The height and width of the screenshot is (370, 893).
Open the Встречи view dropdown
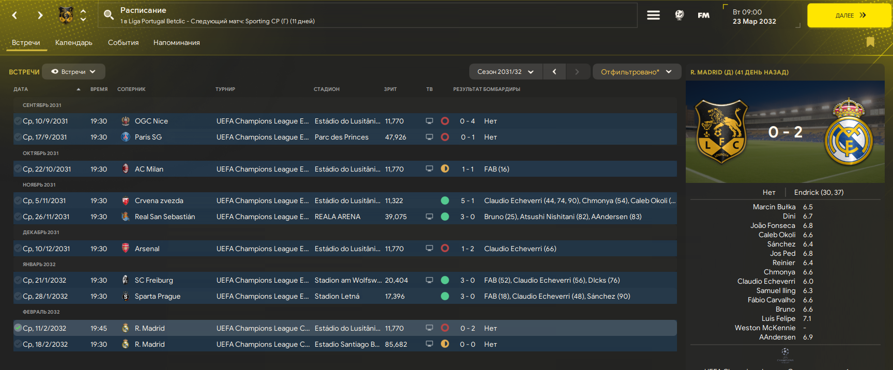[73, 72]
